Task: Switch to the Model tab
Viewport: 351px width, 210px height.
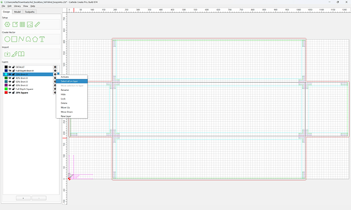Action: [17, 12]
